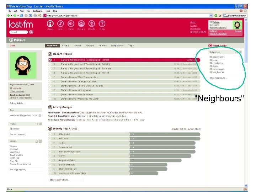
Task: Open the See all groups link
Action: (x=18, y=170)
